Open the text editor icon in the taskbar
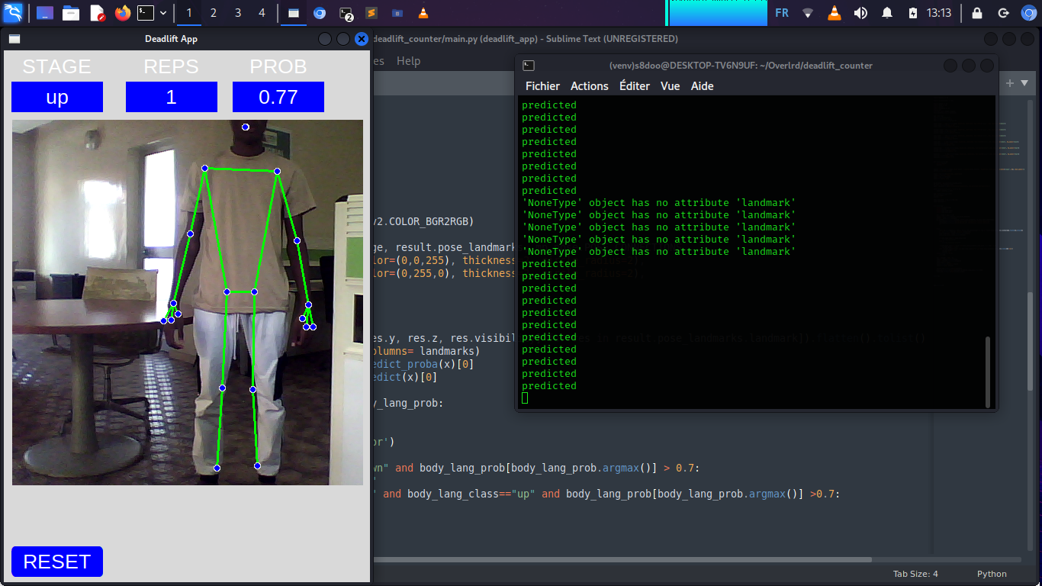This screenshot has width=1042, height=586. tap(95, 12)
